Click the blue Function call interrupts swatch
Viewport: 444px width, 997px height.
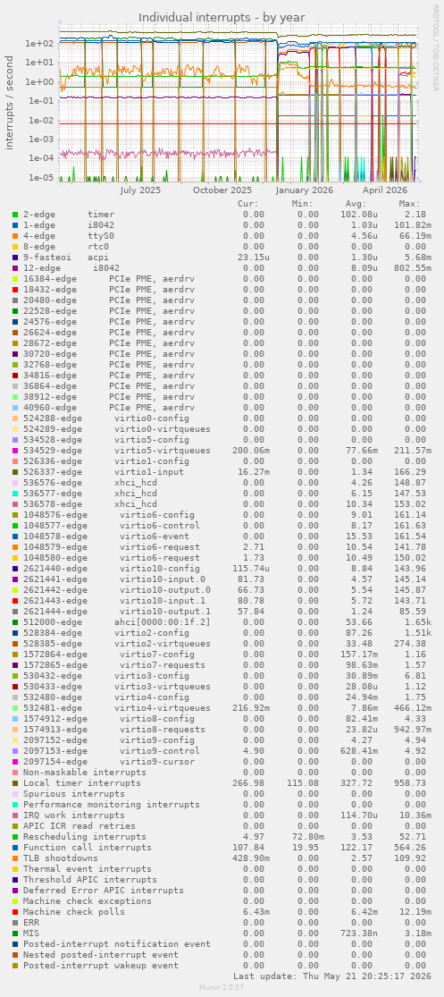point(15,848)
